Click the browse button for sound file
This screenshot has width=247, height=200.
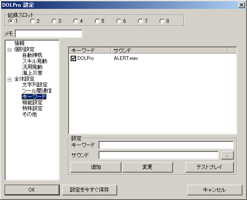[x=227, y=155]
